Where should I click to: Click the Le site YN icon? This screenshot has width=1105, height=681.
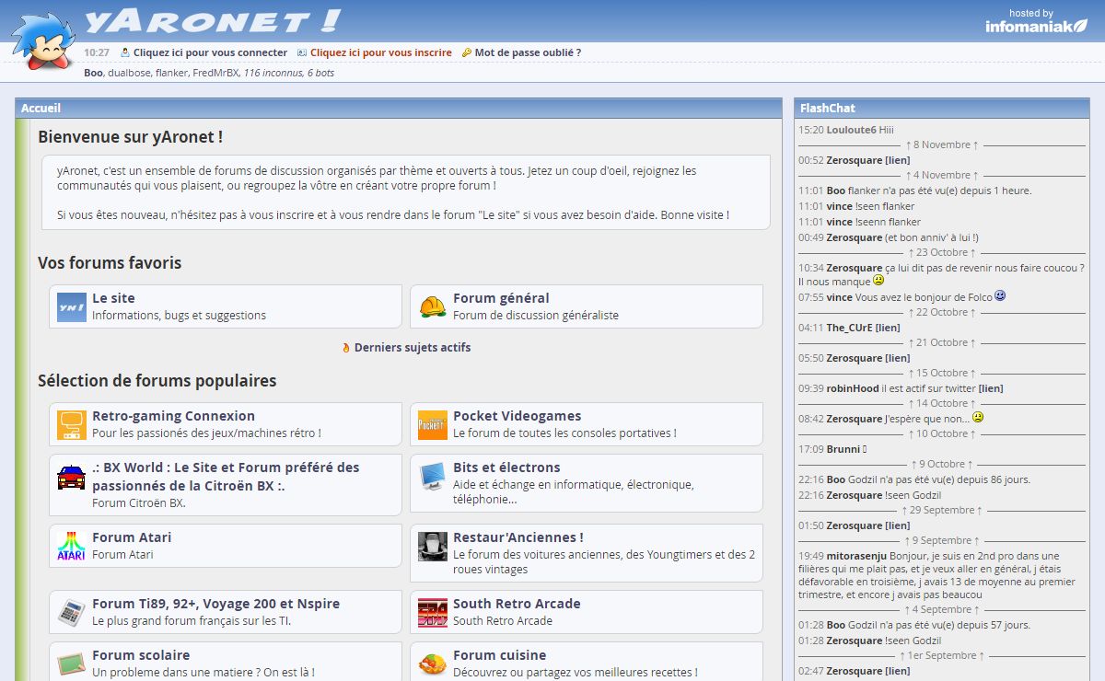pyautogui.click(x=71, y=306)
